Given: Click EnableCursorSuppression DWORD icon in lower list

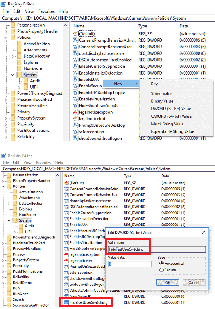Looking at the screenshot, I should coord(66,213).
